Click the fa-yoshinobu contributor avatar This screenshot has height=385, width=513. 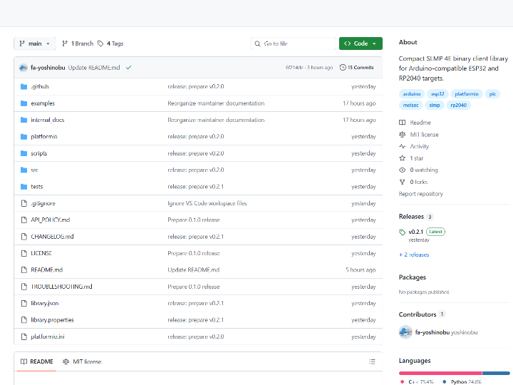click(x=405, y=332)
